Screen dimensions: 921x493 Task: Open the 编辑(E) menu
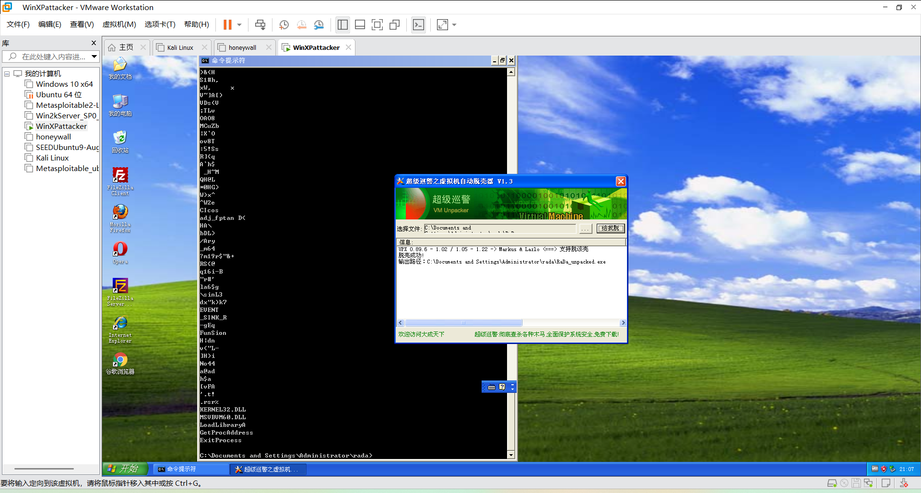pos(50,24)
